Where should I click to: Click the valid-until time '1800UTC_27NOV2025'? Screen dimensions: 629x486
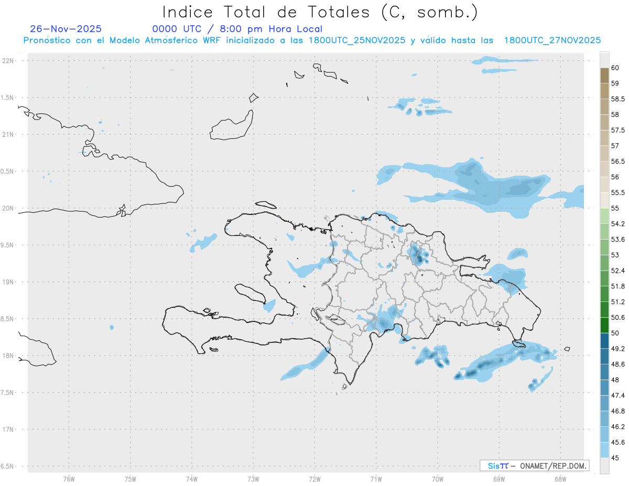[x=552, y=40]
